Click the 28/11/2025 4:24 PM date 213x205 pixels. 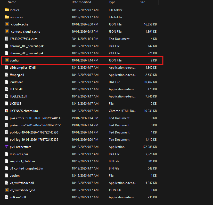[85, 39]
